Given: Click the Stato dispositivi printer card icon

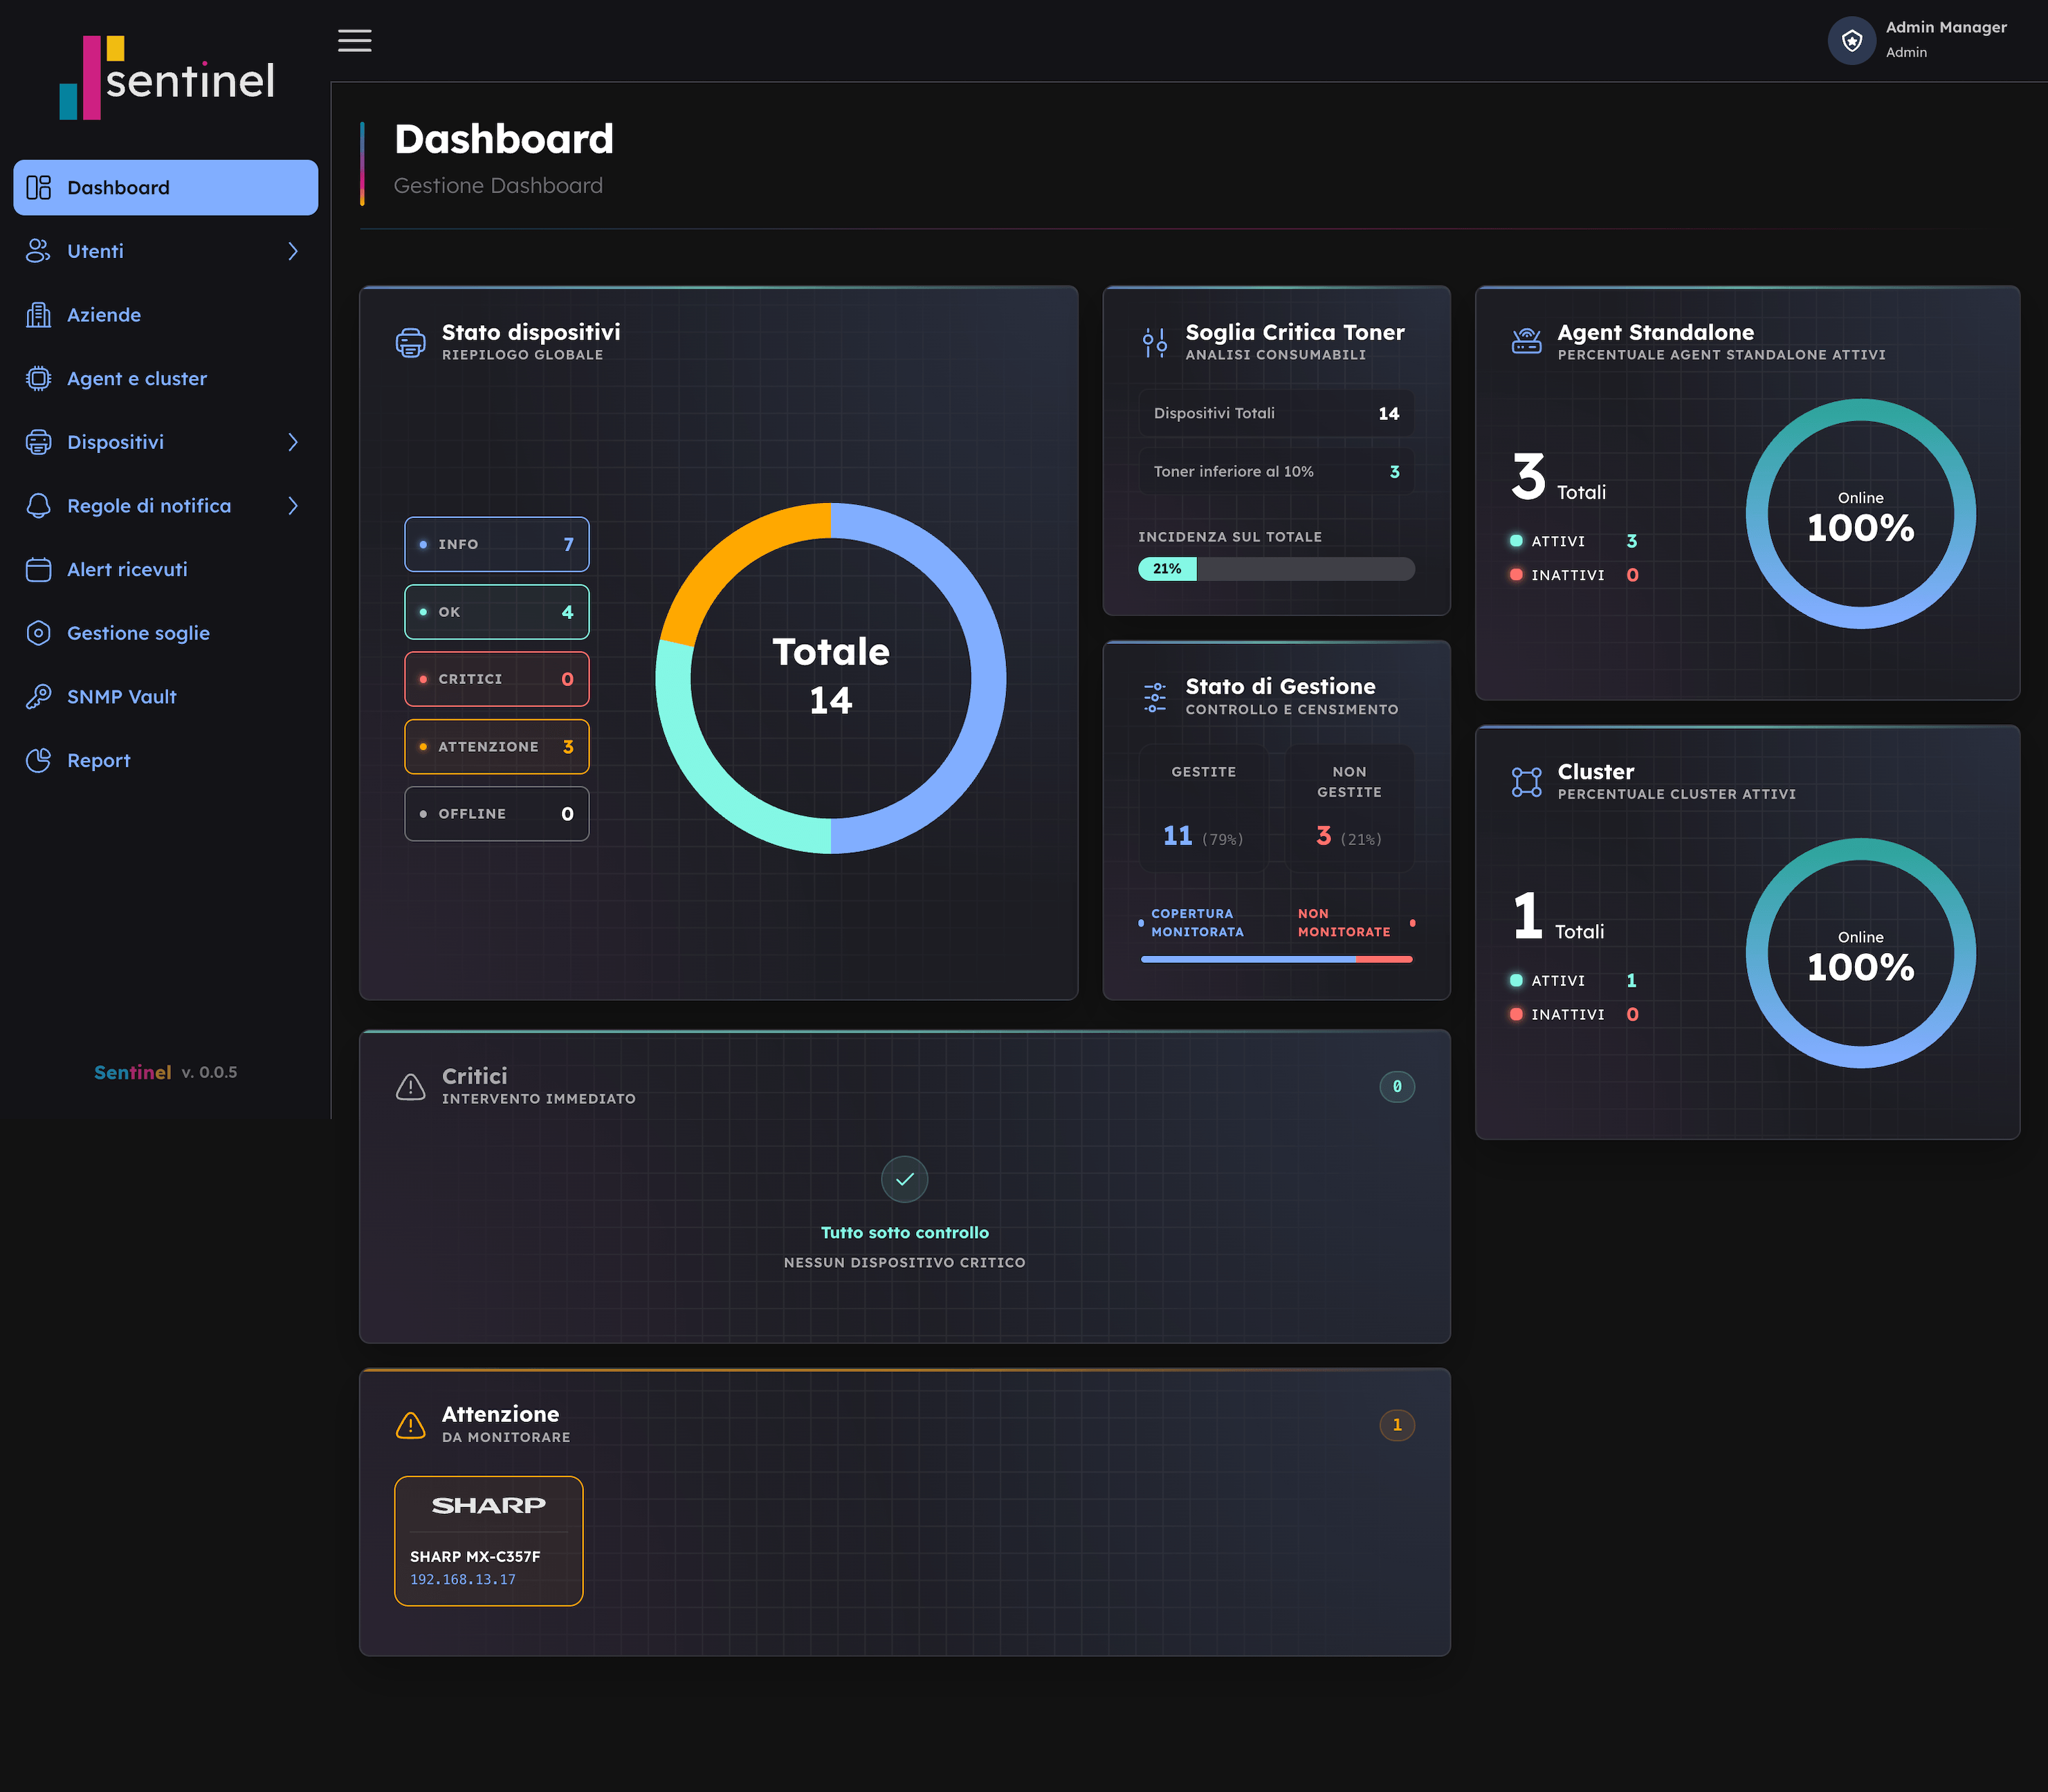Looking at the screenshot, I should [x=410, y=342].
